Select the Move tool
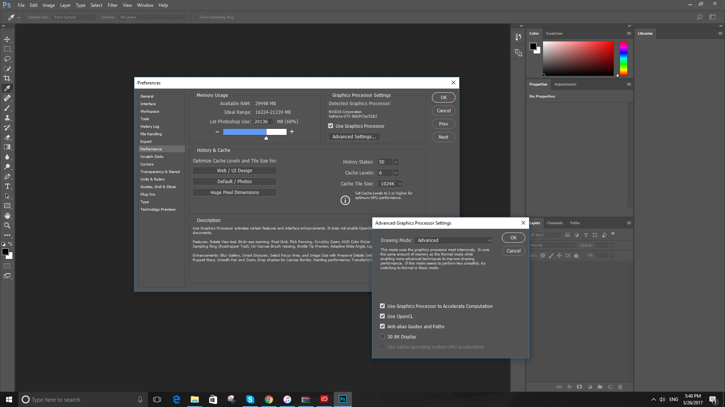 (x=7, y=39)
